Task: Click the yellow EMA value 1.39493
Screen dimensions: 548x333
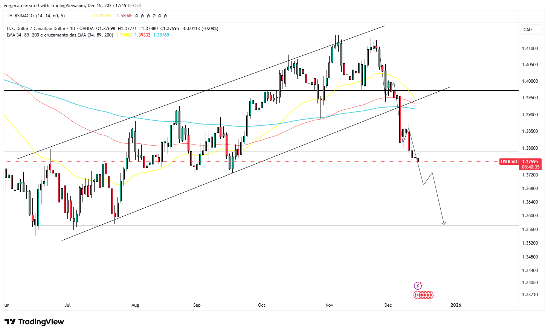Action: click(123, 35)
